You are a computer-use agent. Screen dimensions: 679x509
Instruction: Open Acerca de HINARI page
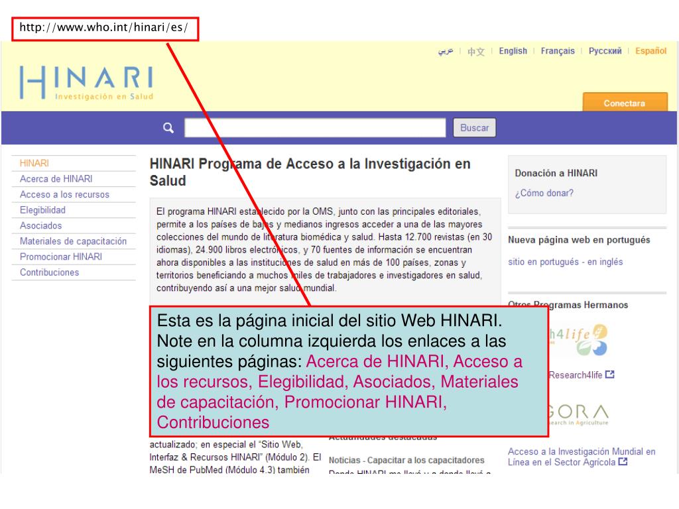(x=56, y=179)
